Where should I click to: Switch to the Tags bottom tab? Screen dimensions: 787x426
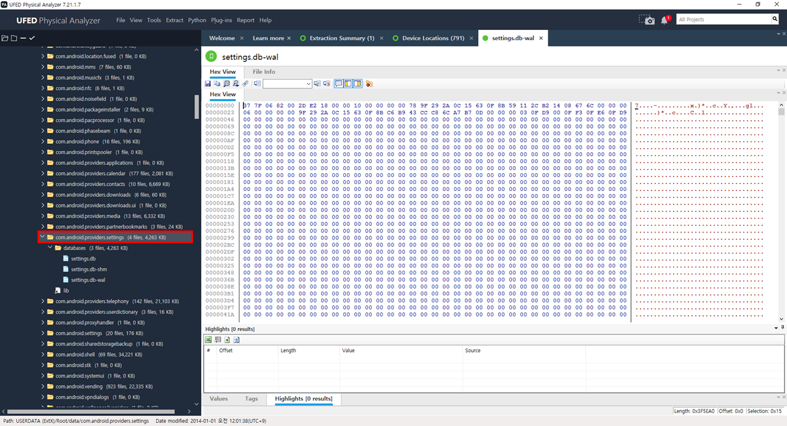click(252, 399)
